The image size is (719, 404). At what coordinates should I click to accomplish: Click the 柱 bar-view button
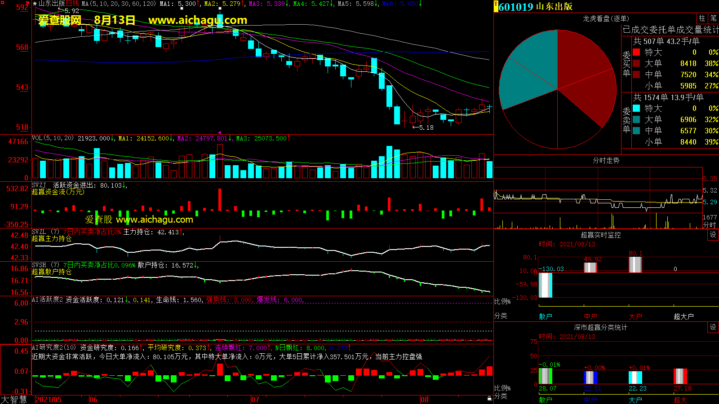(x=702, y=18)
